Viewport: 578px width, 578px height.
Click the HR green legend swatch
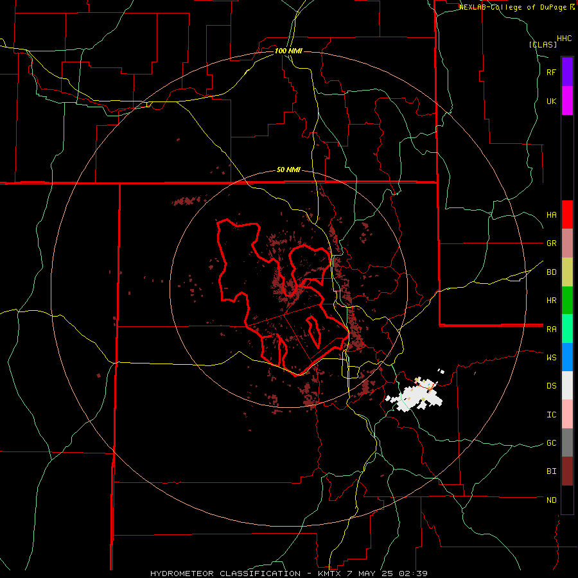pyautogui.click(x=567, y=301)
